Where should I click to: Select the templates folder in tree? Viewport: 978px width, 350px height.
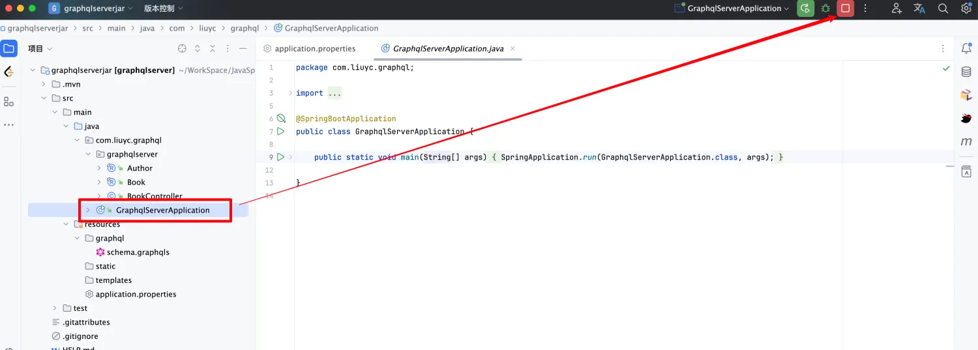113,280
